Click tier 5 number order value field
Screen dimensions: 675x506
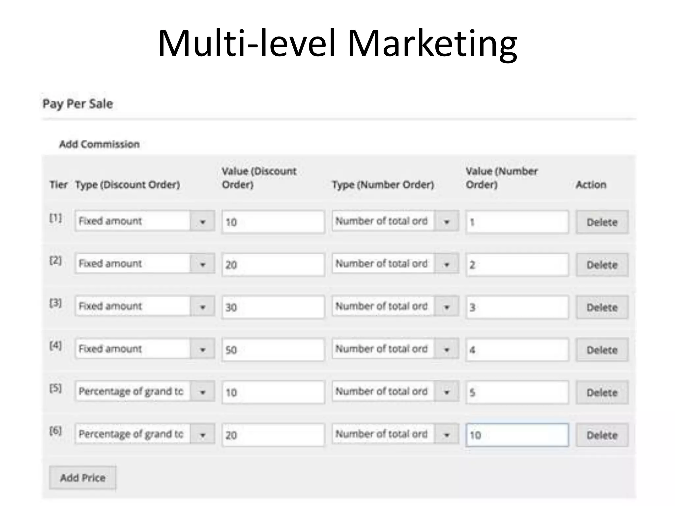(x=517, y=392)
